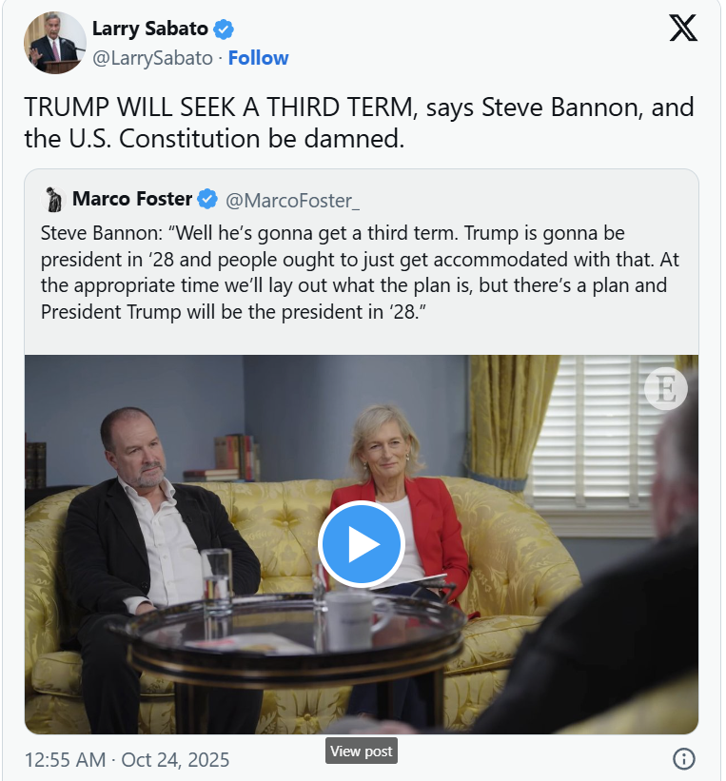Click Marco Foster's verified checkmark badge

coord(207,199)
